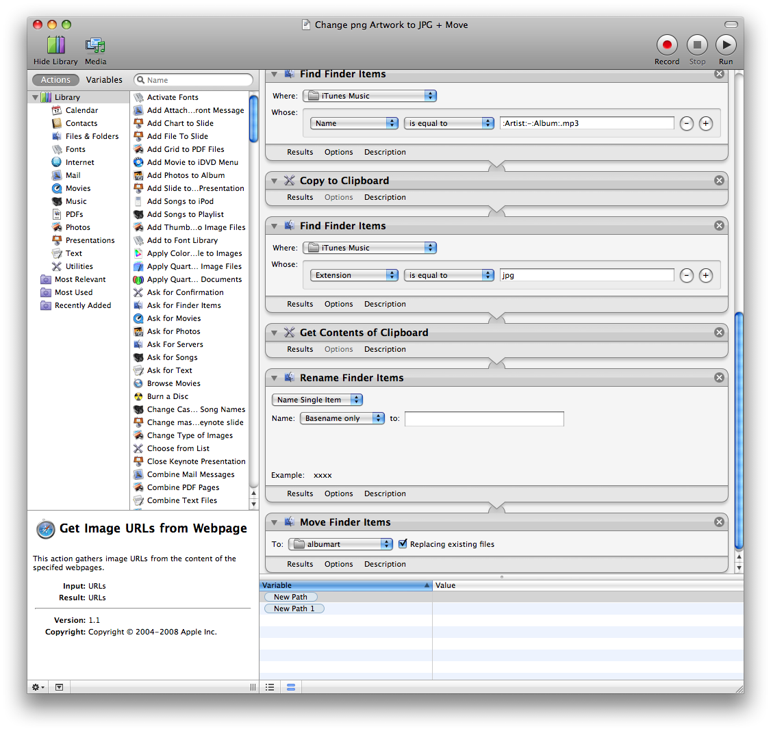
Task: Run the workflow with Run button
Action: 726,44
